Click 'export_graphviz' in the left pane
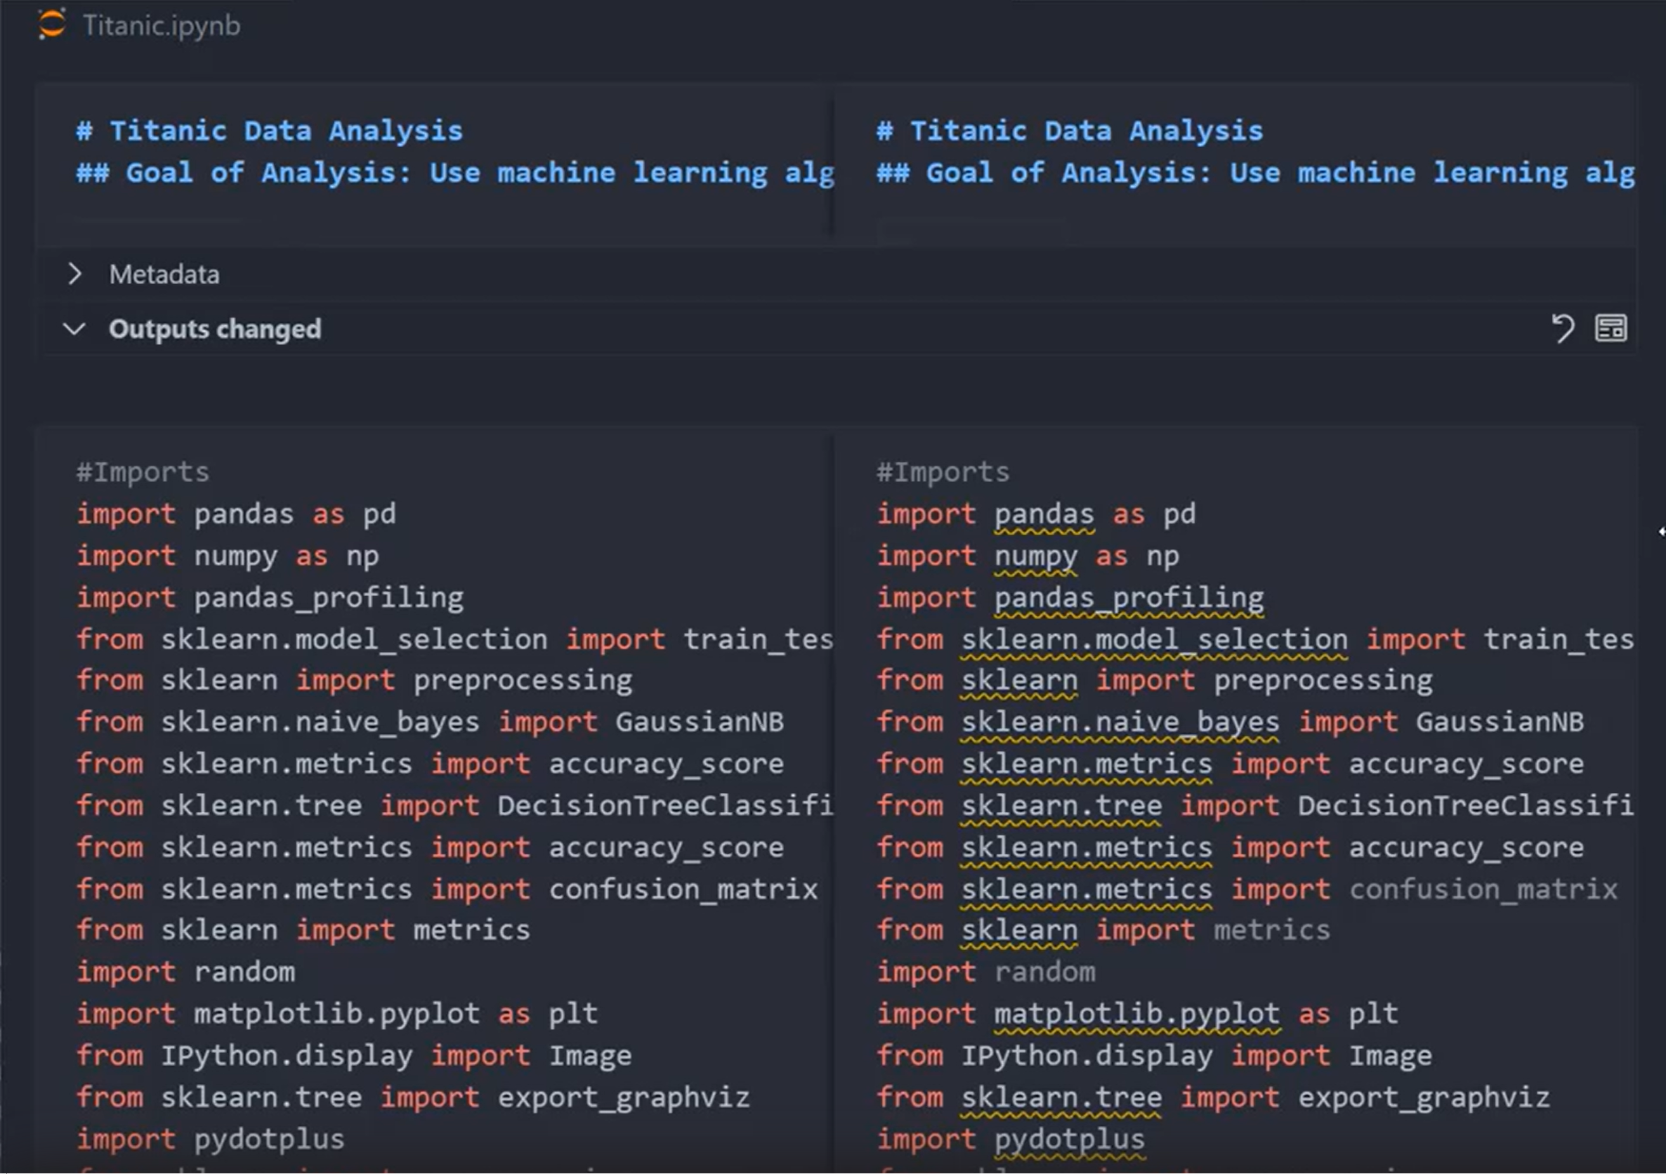1666x1174 pixels. click(624, 1099)
